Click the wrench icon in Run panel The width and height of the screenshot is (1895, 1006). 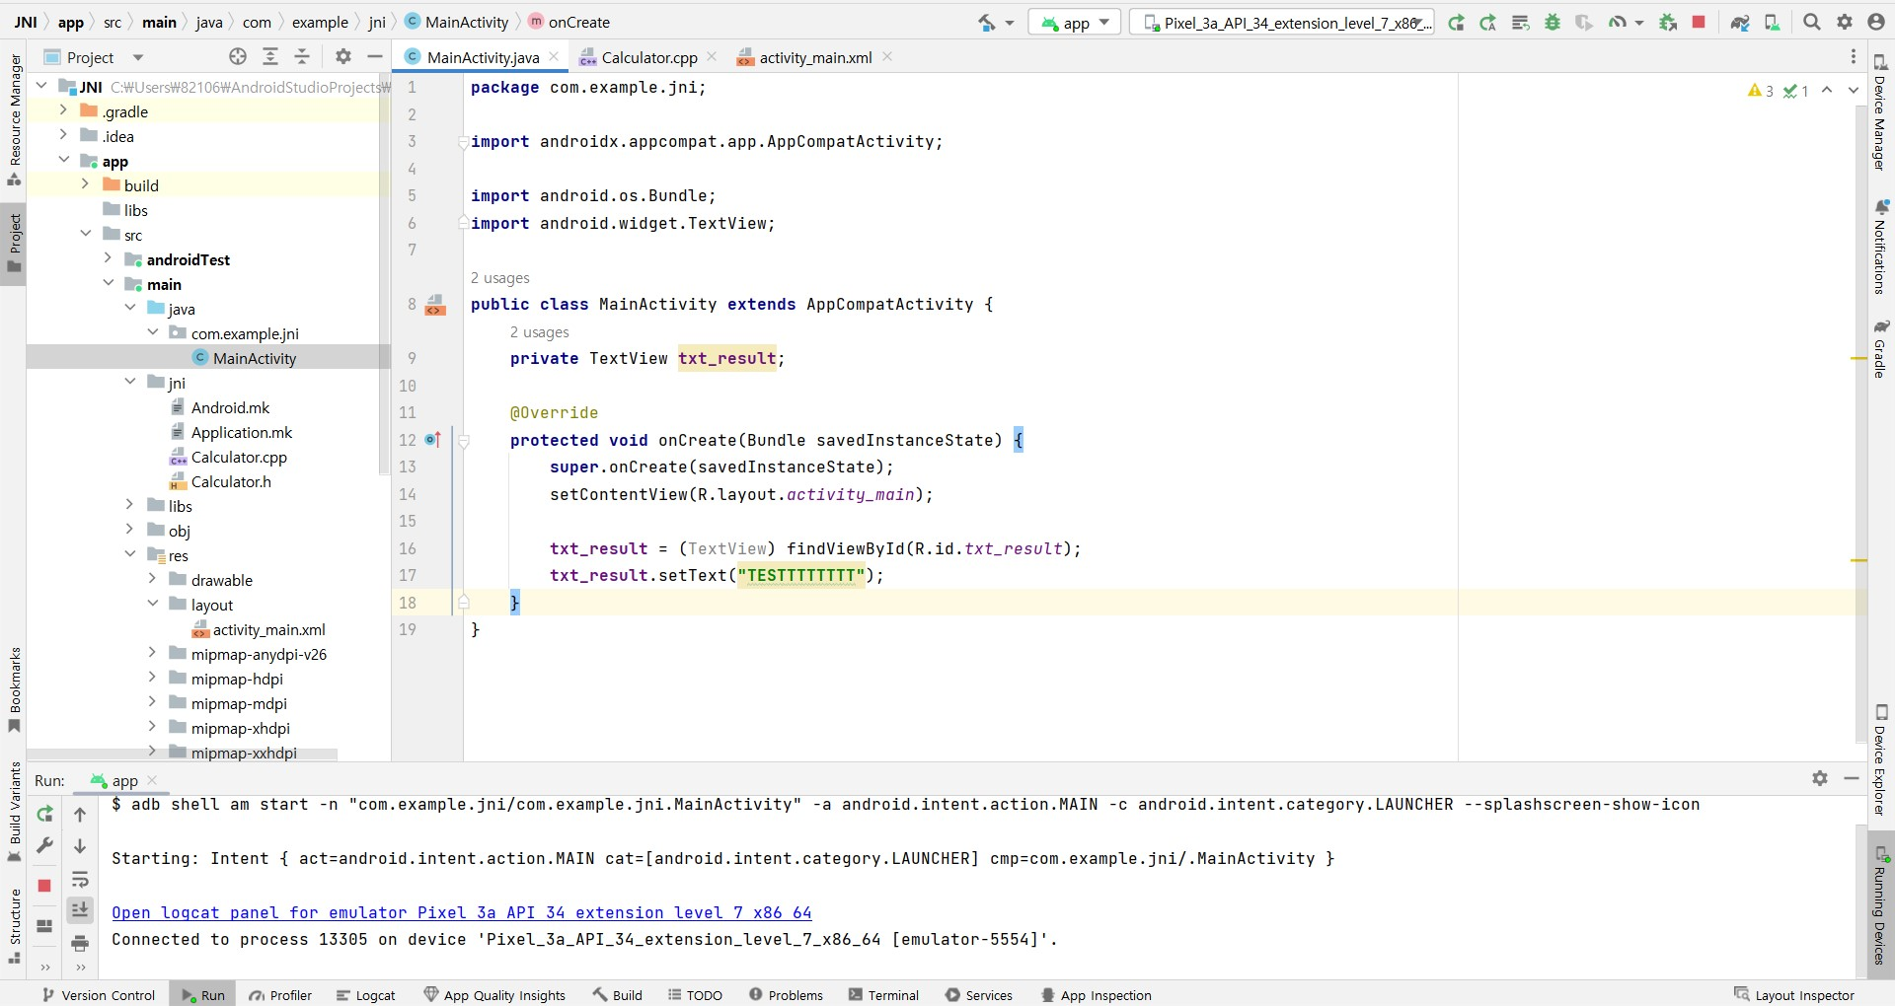pos(44,846)
